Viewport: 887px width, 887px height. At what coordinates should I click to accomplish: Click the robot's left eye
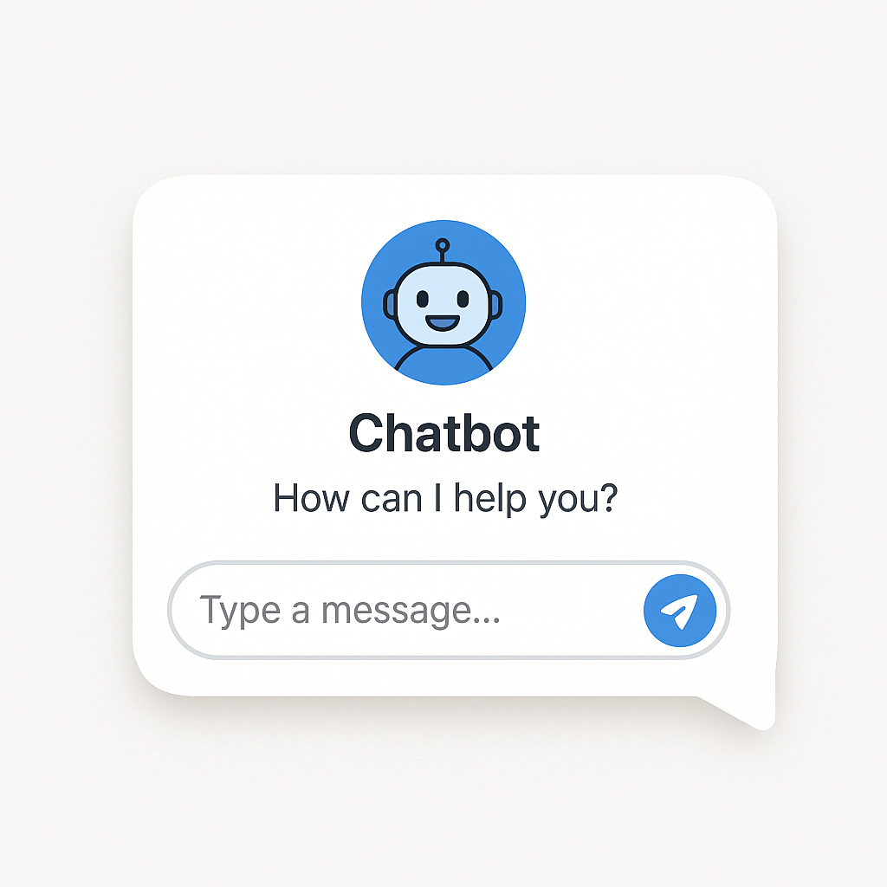click(x=422, y=299)
